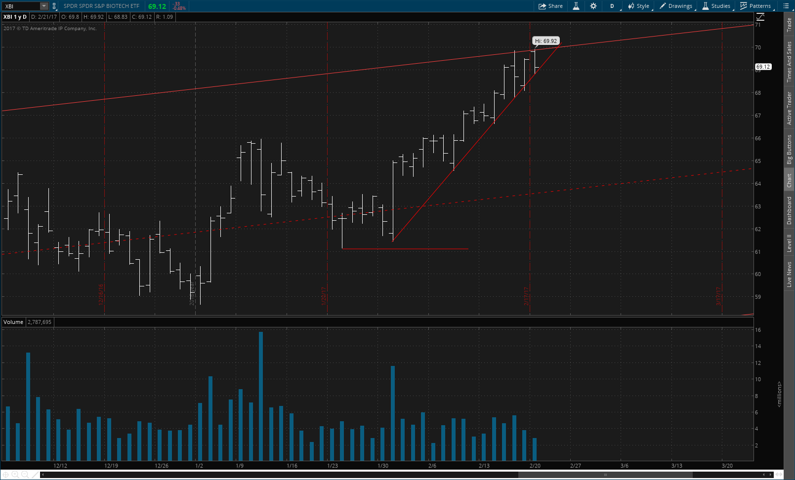Viewport: 795px width, 480px height.
Task: Open the Trade side tab
Action: [789, 25]
